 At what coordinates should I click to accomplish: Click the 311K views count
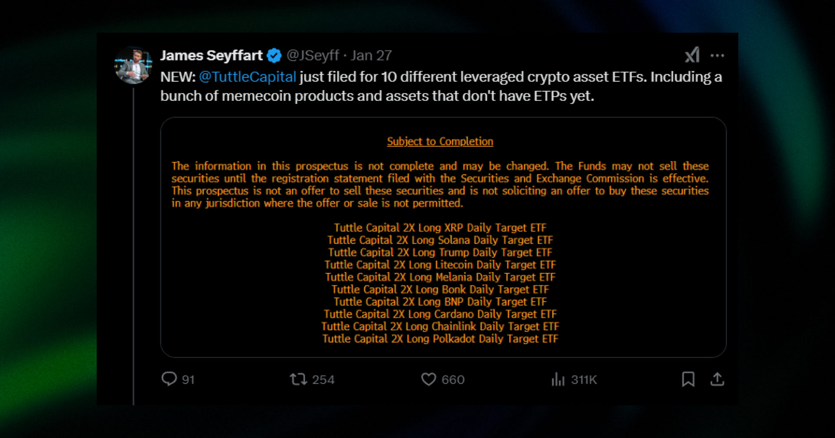584,379
